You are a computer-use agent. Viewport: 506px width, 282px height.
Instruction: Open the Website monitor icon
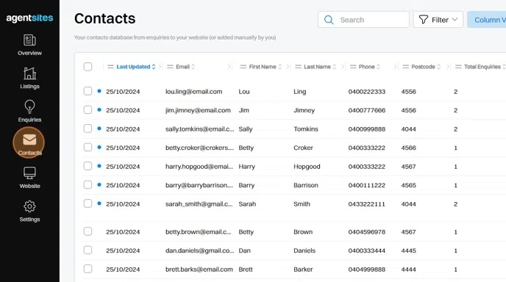pyautogui.click(x=29, y=173)
